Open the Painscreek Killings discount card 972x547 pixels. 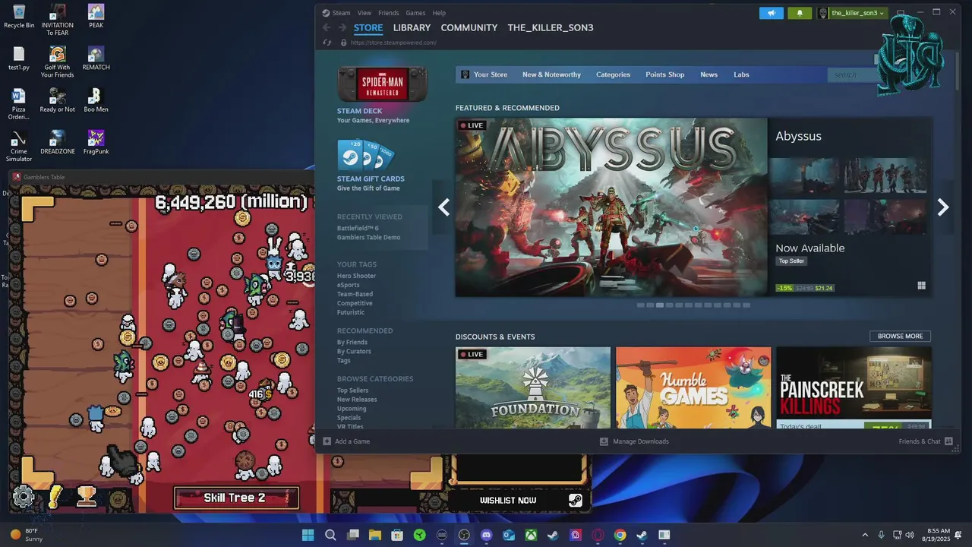pos(854,387)
